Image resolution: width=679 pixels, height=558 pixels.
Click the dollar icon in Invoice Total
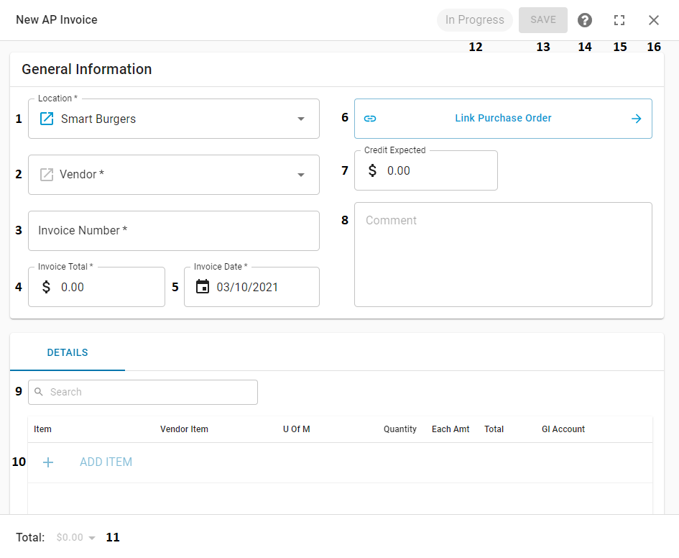[x=45, y=286]
